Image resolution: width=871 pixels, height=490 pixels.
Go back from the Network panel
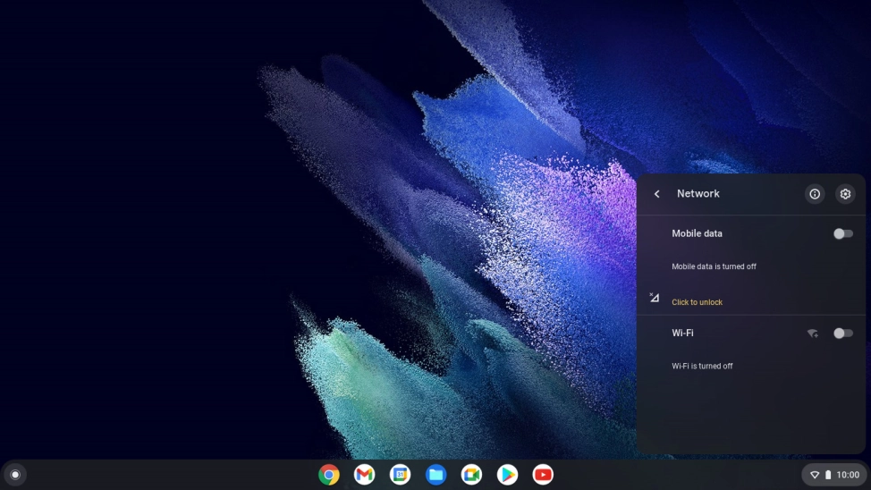[657, 194]
